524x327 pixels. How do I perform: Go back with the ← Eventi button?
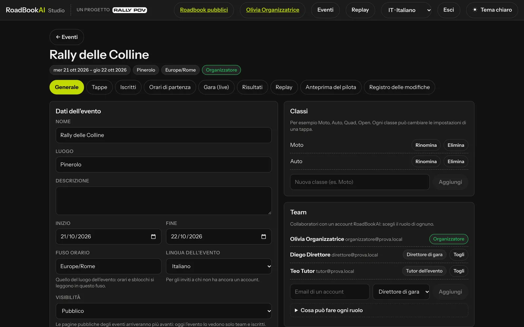click(x=67, y=37)
